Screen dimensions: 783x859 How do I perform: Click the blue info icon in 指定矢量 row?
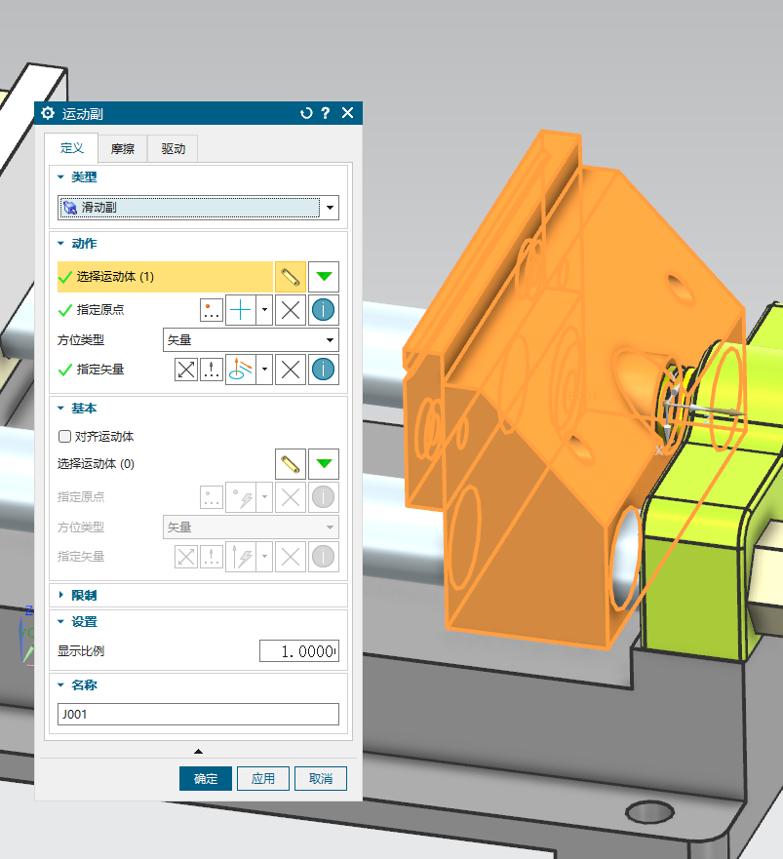[324, 370]
